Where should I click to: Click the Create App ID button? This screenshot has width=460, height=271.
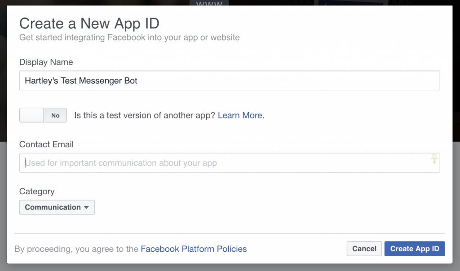pyautogui.click(x=414, y=249)
